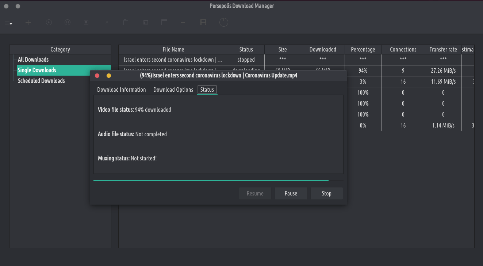Open the video finder film icon
The height and width of the screenshot is (266, 483).
tap(203, 23)
